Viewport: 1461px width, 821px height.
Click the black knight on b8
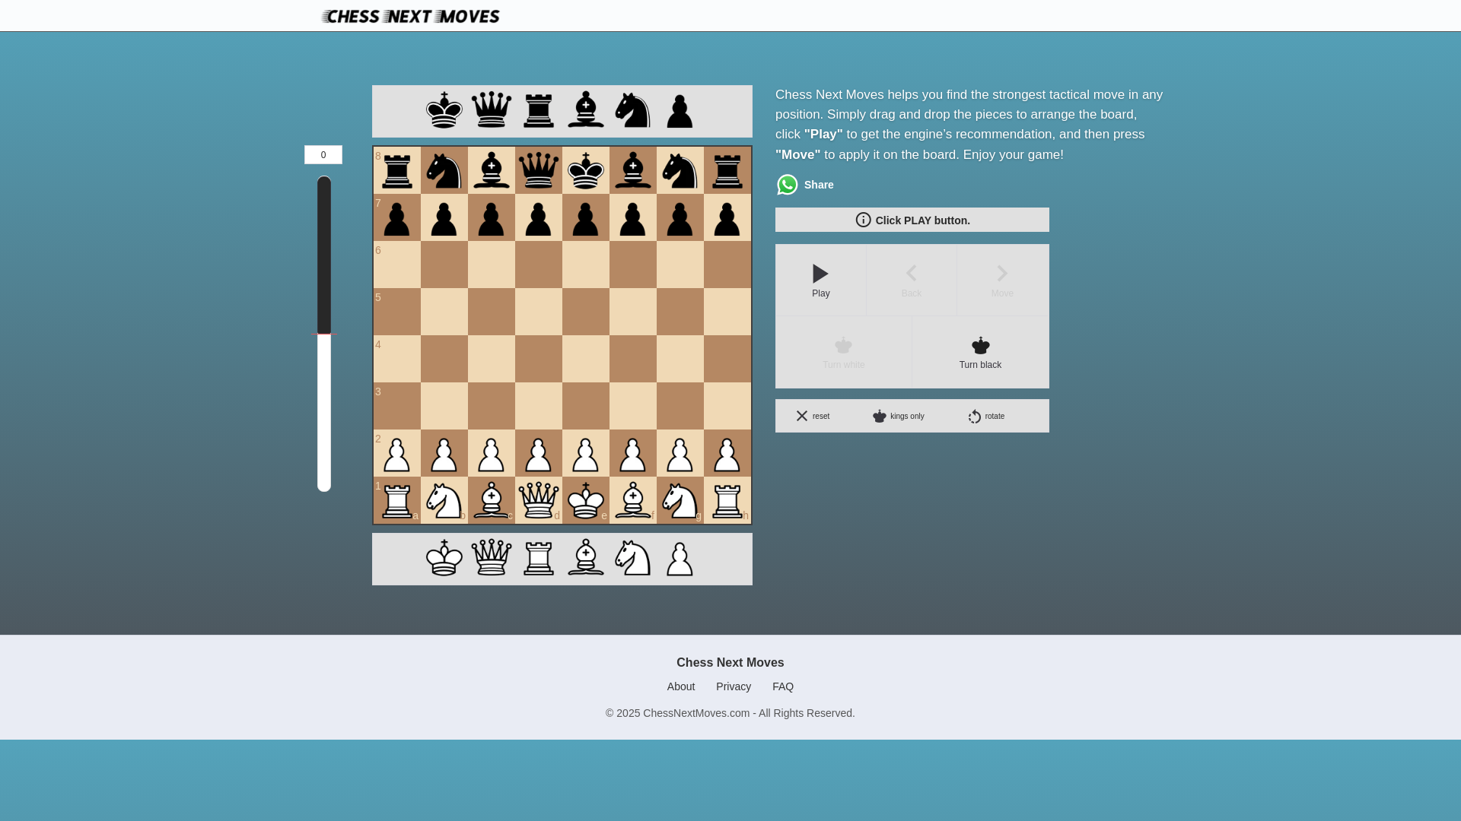(x=444, y=170)
